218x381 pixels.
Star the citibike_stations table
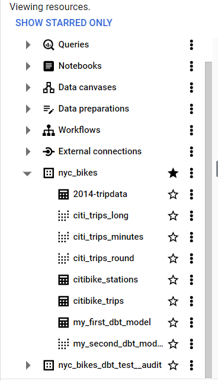click(173, 280)
